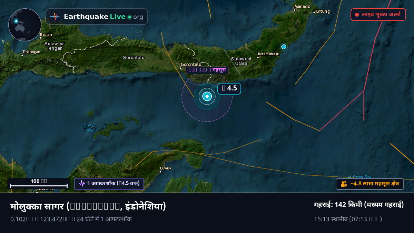The width and height of the screenshot is (414, 233).
Task: Click the pink felt-radius label tag
Action: 207,70
